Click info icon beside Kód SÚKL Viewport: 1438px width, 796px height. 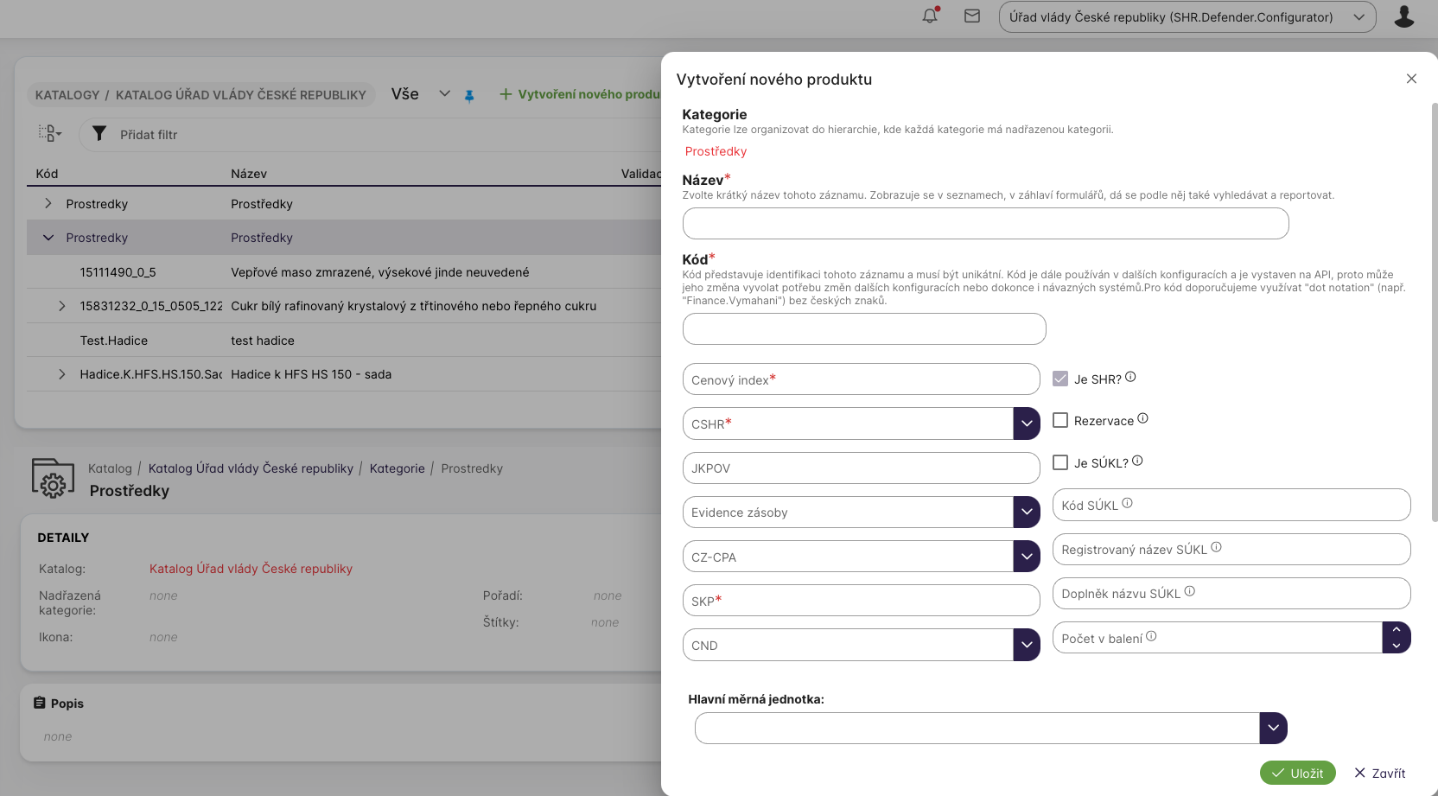tap(1127, 503)
